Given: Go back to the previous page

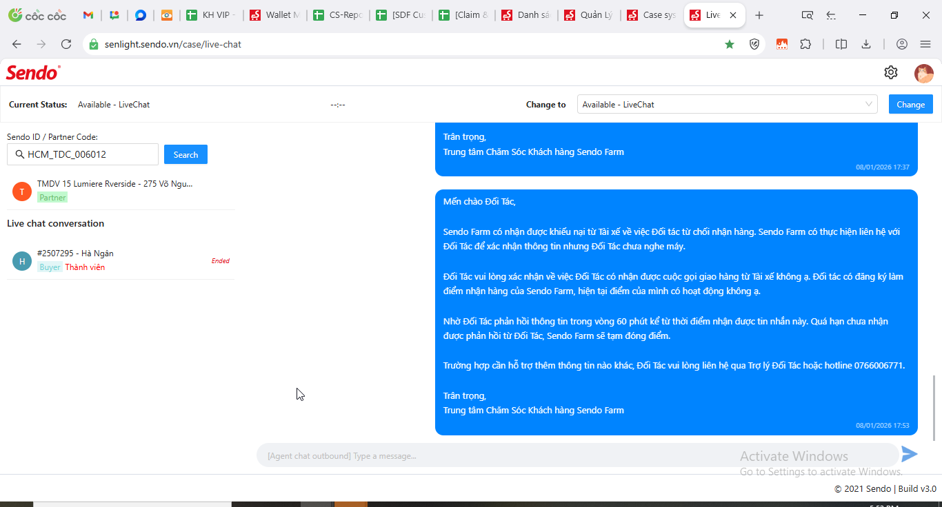Looking at the screenshot, I should (x=17, y=44).
